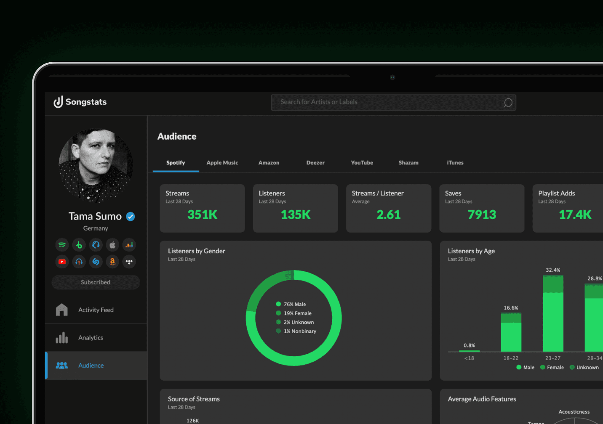Open the Spotify platform icon under Tama Sumo
Screen dimensions: 603x424
click(62, 245)
